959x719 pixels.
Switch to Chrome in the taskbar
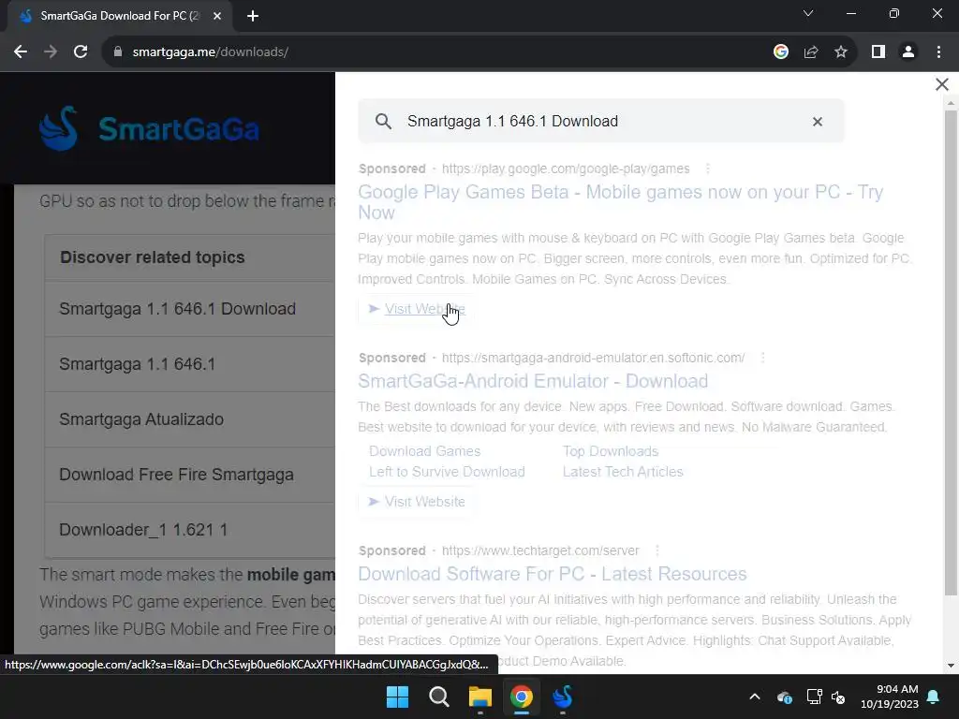pos(521,697)
